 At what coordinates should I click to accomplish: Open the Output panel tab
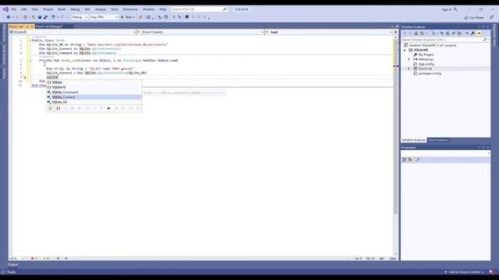point(13,264)
